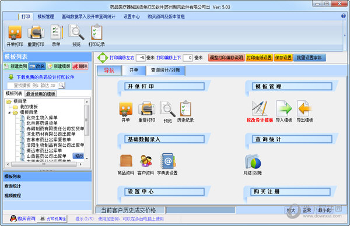Click 导入模板 green arrow icon
This screenshot has height=226, width=350.
click(284, 112)
